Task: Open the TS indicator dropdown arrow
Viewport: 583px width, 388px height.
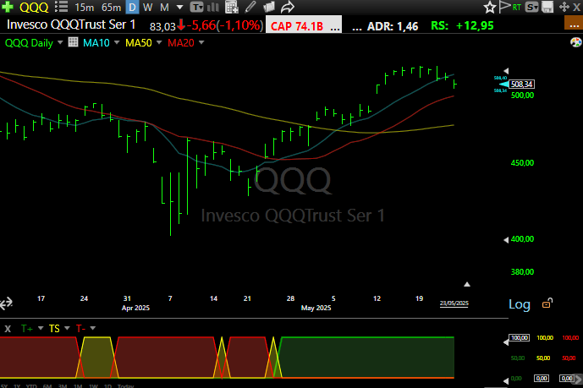Action: pyautogui.click(x=67, y=328)
